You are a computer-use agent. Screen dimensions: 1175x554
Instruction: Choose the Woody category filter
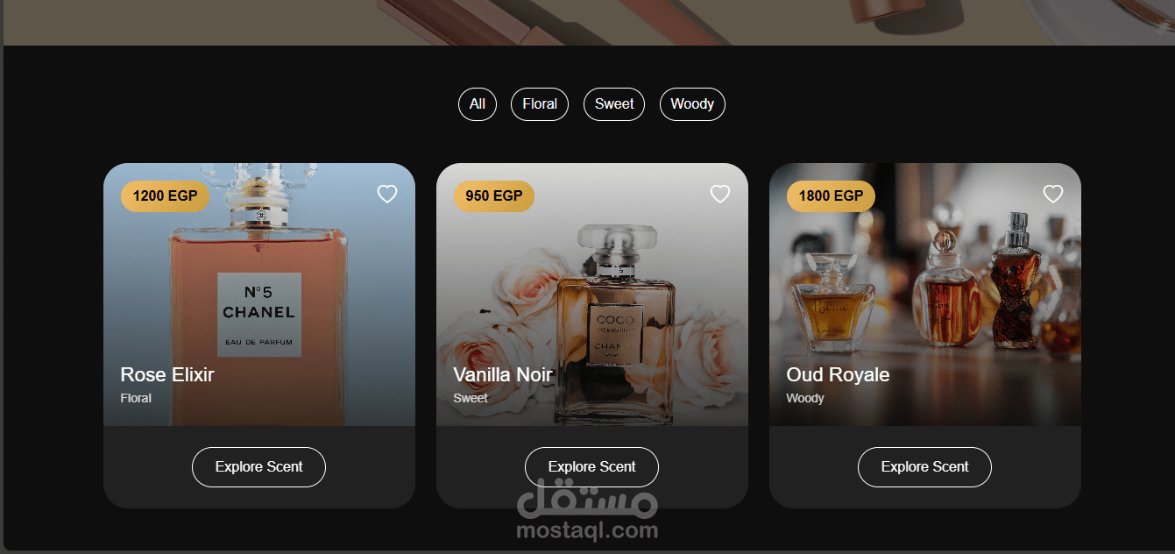pyautogui.click(x=692, y=104)
